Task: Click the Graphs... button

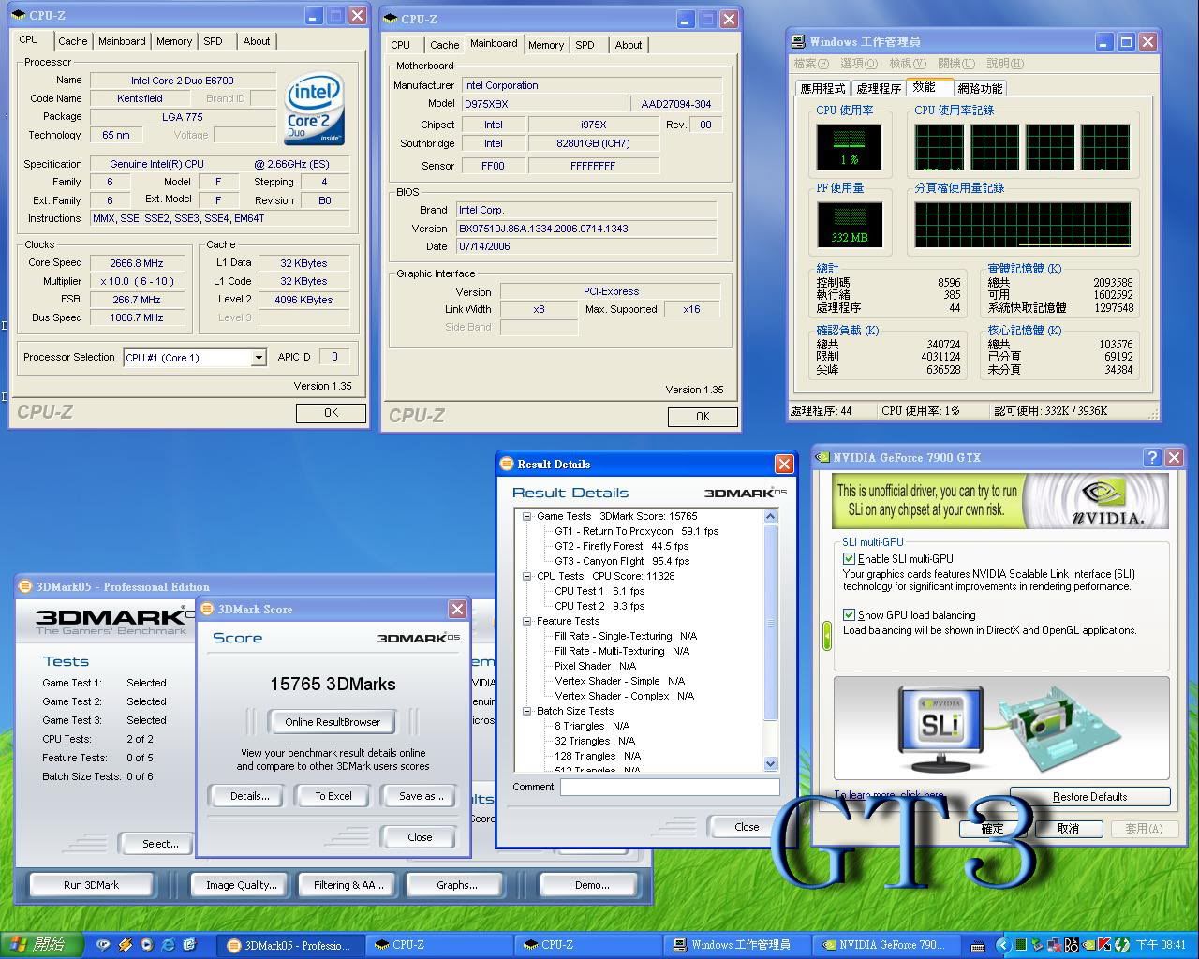Action: click(x=457, y=885)
